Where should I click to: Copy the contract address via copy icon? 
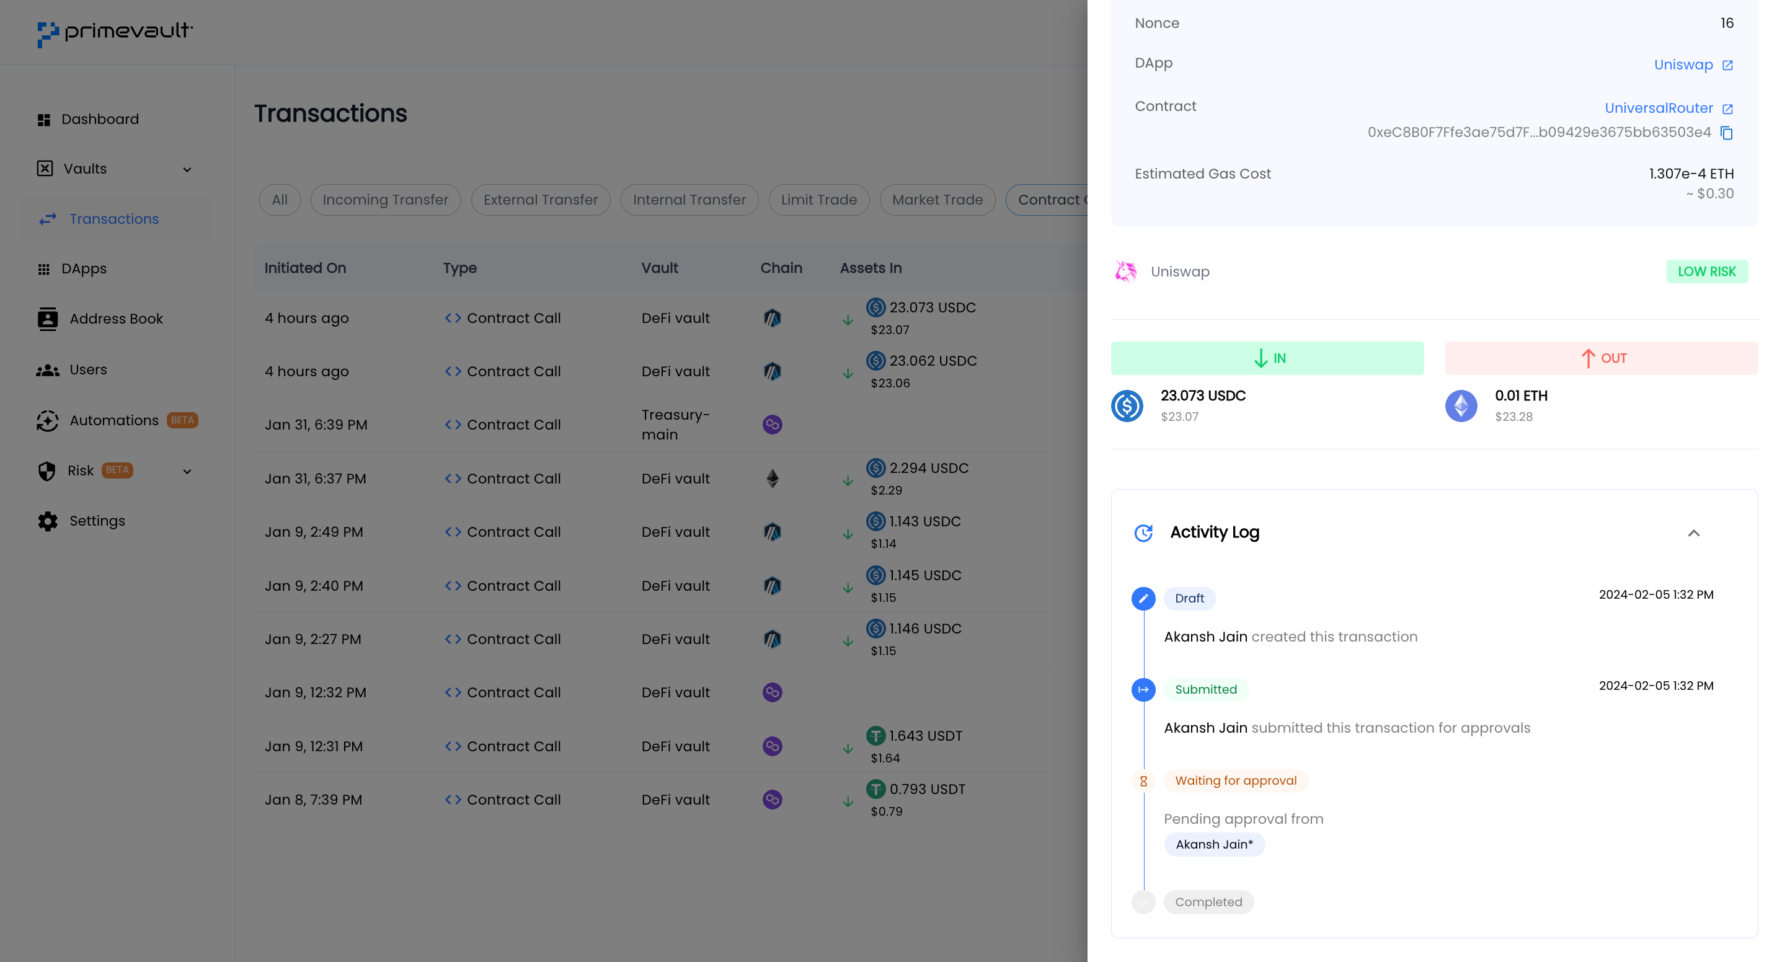point(1727,133)
